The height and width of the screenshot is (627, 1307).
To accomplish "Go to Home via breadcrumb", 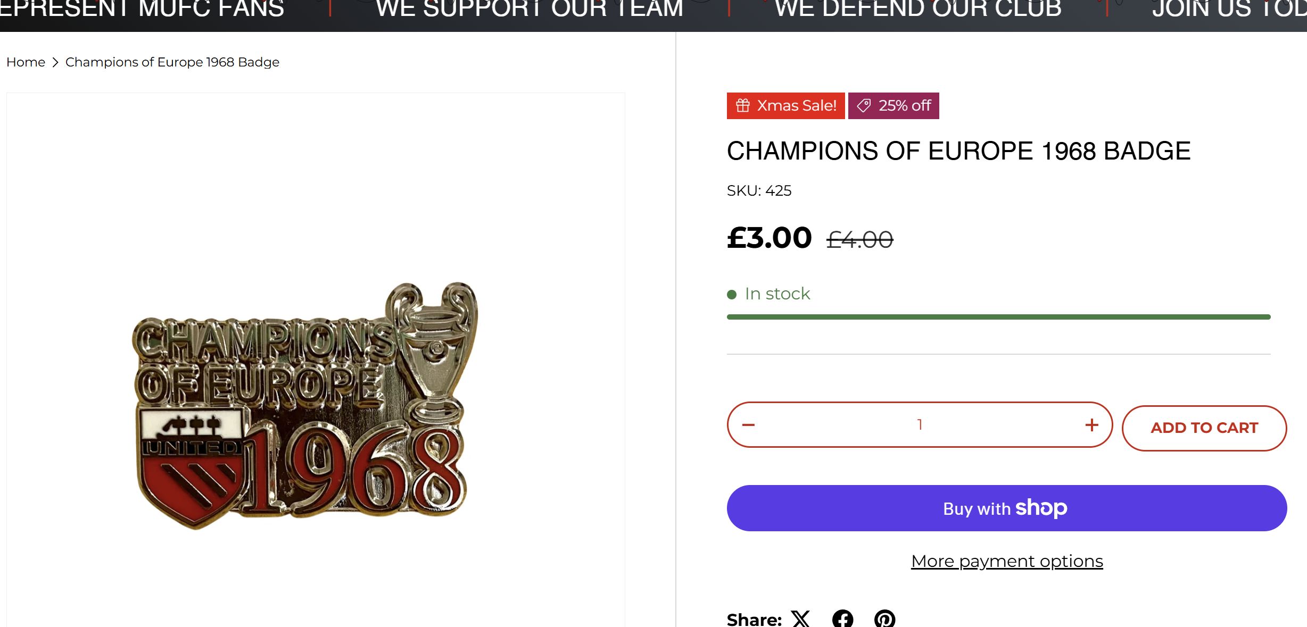I will [x=26, y=62].
